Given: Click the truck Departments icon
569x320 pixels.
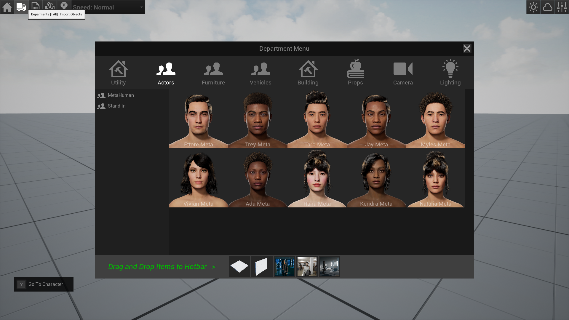Looking at the screenshot, I should [21, 7].
